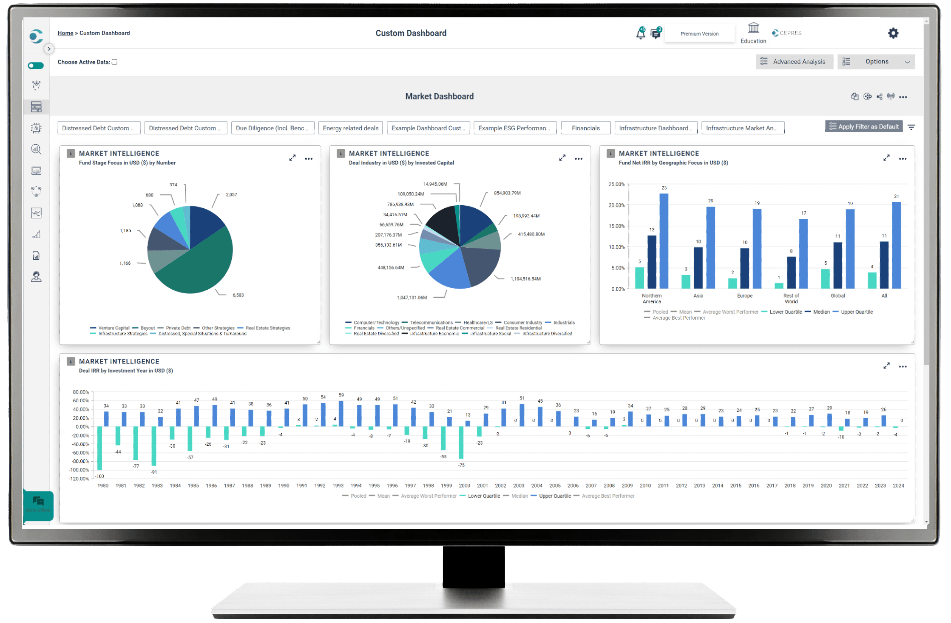This screenshot has height=623, width=951.
Task: Click the share icon on Market Dashboard
Action: pyautogui.click(x=879, y=97)
